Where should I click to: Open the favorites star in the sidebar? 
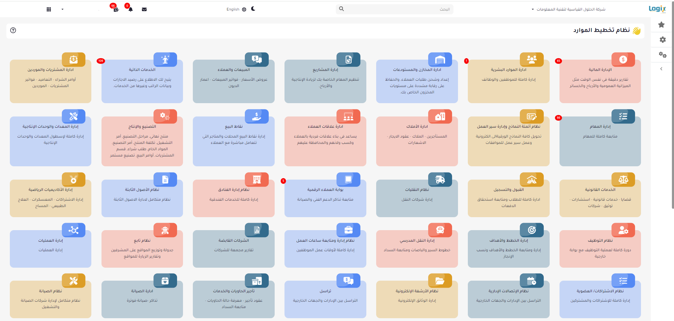[x=661, y=25]
